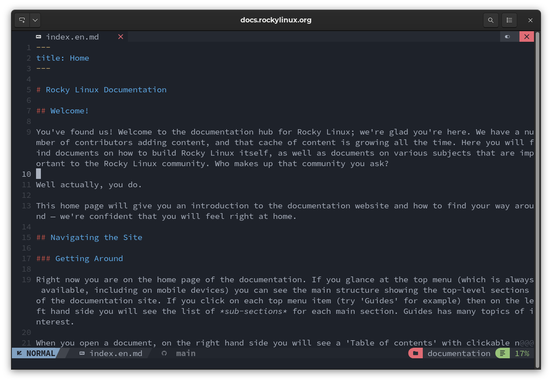This screenshot has width=552, height=382.
Task: Click the markdown icon beside index.en.md in statusline
Action: pyautogui.click(x=81, y=353)
